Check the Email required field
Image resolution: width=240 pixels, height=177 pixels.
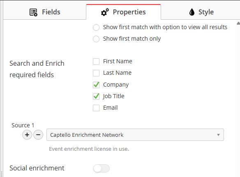[x=96, y=108]
